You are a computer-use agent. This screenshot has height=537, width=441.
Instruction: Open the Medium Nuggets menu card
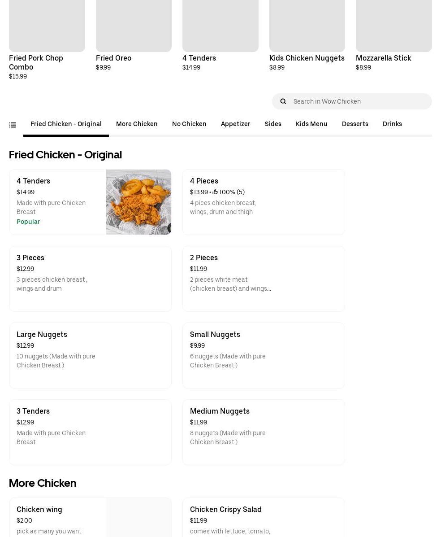pyautogui.click(x=264, y=432)
